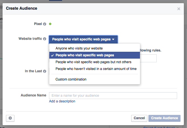Screen dimensions: 187x128
Task: Open the "Add a description" link
Action: [62, 101]
